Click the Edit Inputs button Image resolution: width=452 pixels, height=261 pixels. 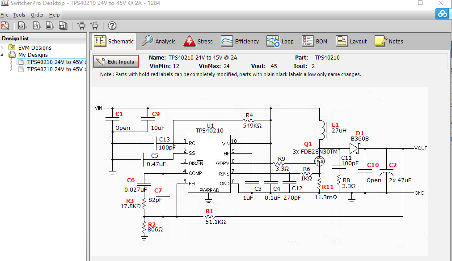[116, 62]
